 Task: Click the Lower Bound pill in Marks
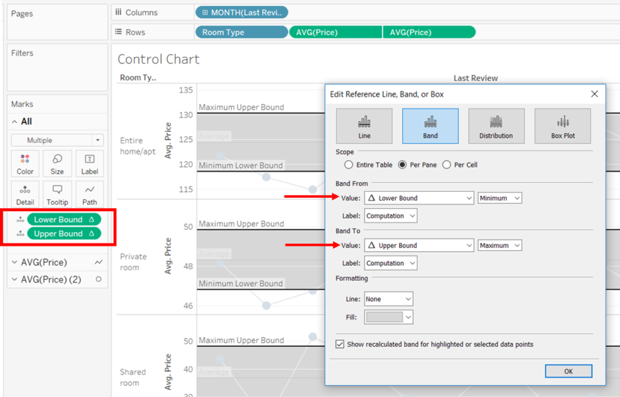(x=64, y=219)
